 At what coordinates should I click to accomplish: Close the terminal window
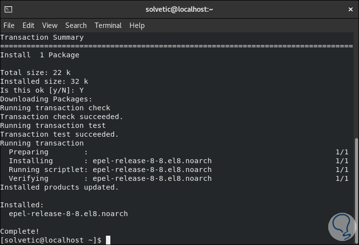[350, 9]
